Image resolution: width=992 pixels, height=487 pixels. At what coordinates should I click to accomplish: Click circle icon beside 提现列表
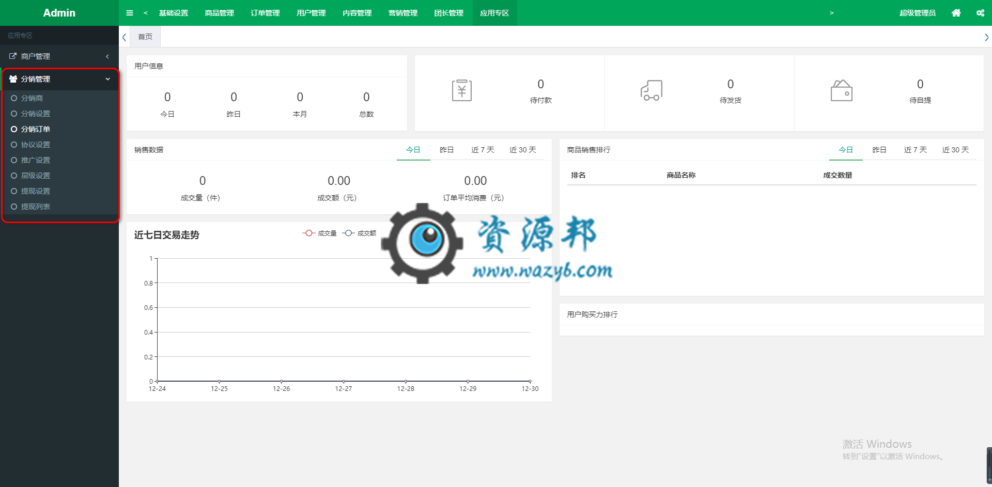14,207
